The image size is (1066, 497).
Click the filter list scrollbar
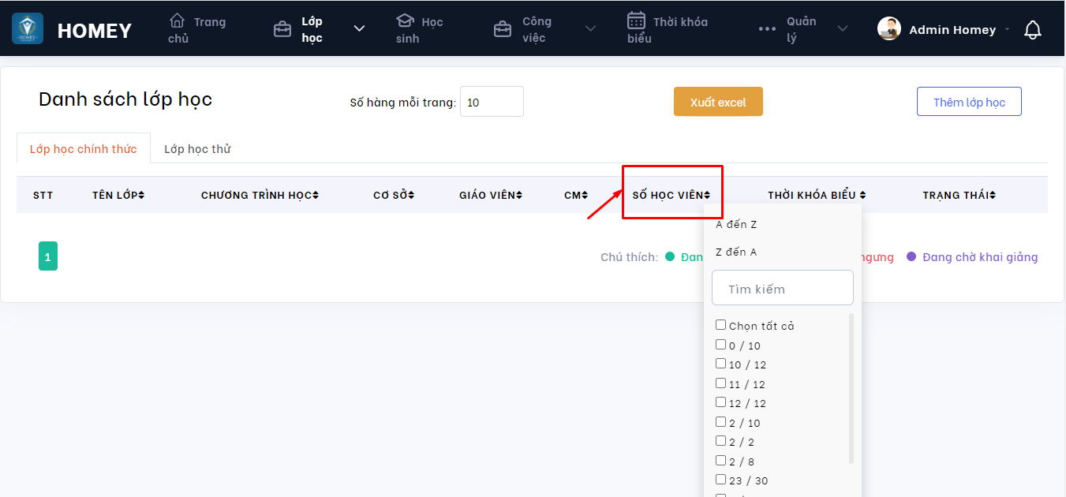[x=851, y=387]
